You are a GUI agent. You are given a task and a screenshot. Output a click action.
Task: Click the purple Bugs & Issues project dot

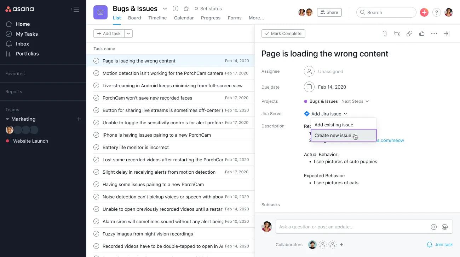pyautogui.click(x=305, y=101)
